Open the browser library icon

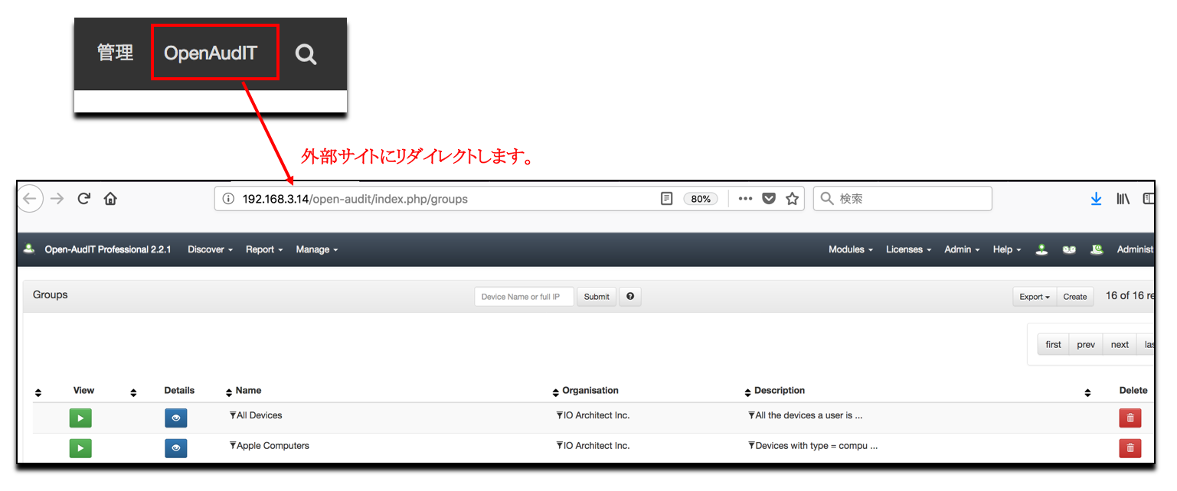[1123, 199]
